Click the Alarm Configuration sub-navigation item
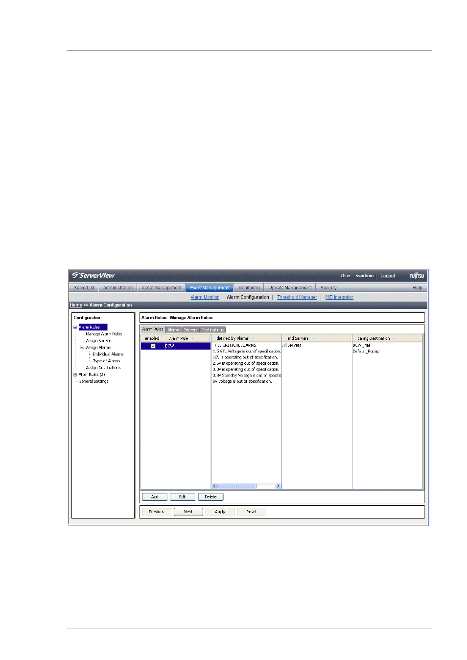Viewport: 467px width, 660px height. (248, 297)
